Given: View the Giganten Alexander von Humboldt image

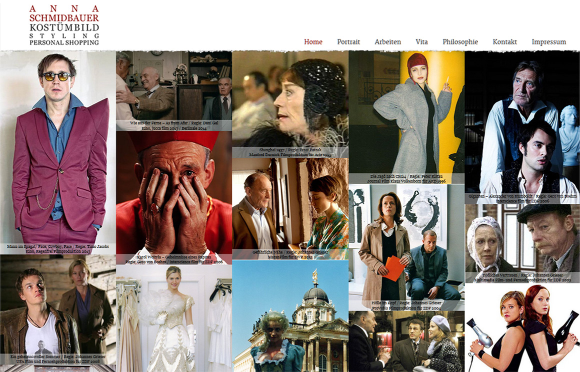Looking at the screenshot, I should (x=522, y=125).
